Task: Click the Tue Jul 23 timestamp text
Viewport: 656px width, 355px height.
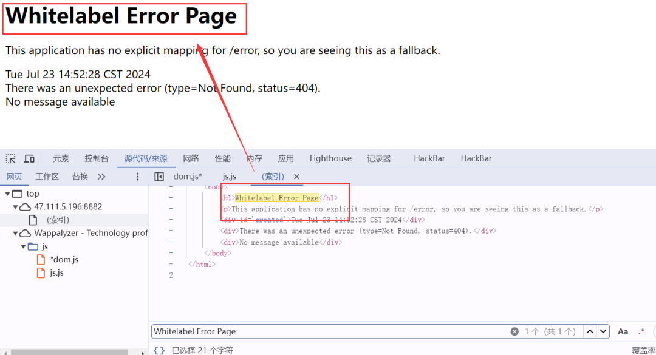Action: click(78, 75)
